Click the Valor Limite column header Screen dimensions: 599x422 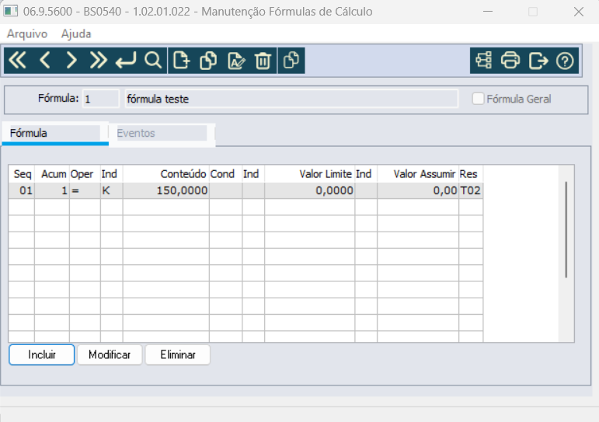coord(309,174)
